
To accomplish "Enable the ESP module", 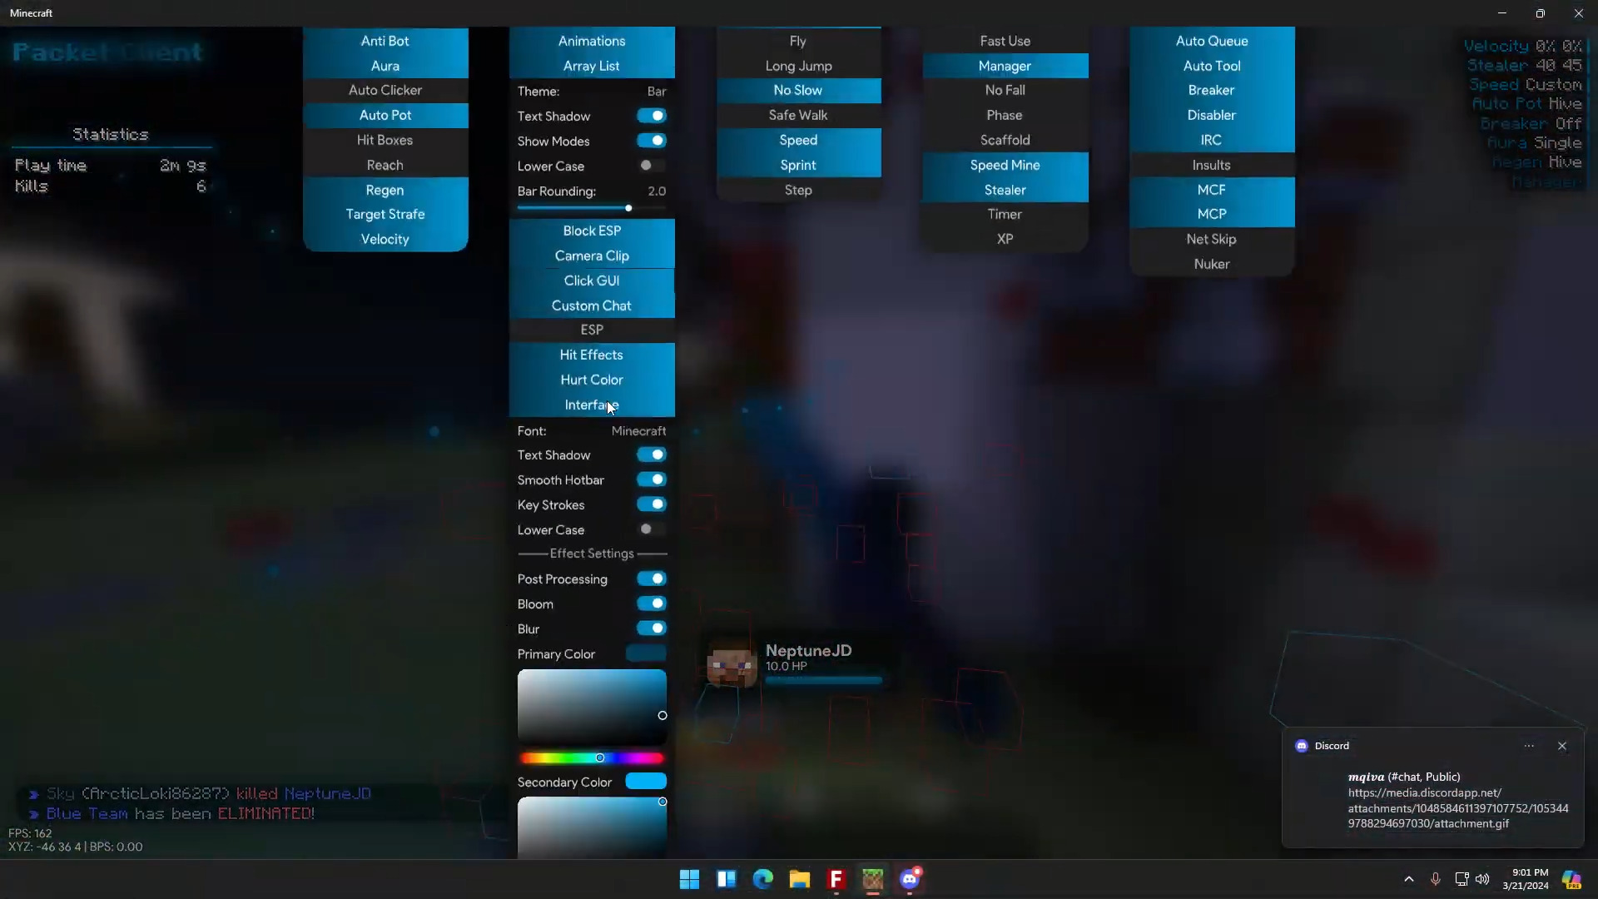I will coord(592,330).
